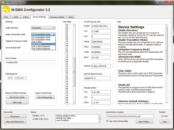The image size is (174, 130).
Task: Toggle Log when storing data checkbox
Action: point(107,121)
